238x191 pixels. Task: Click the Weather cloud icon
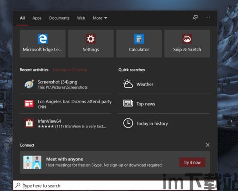[128, 84]
